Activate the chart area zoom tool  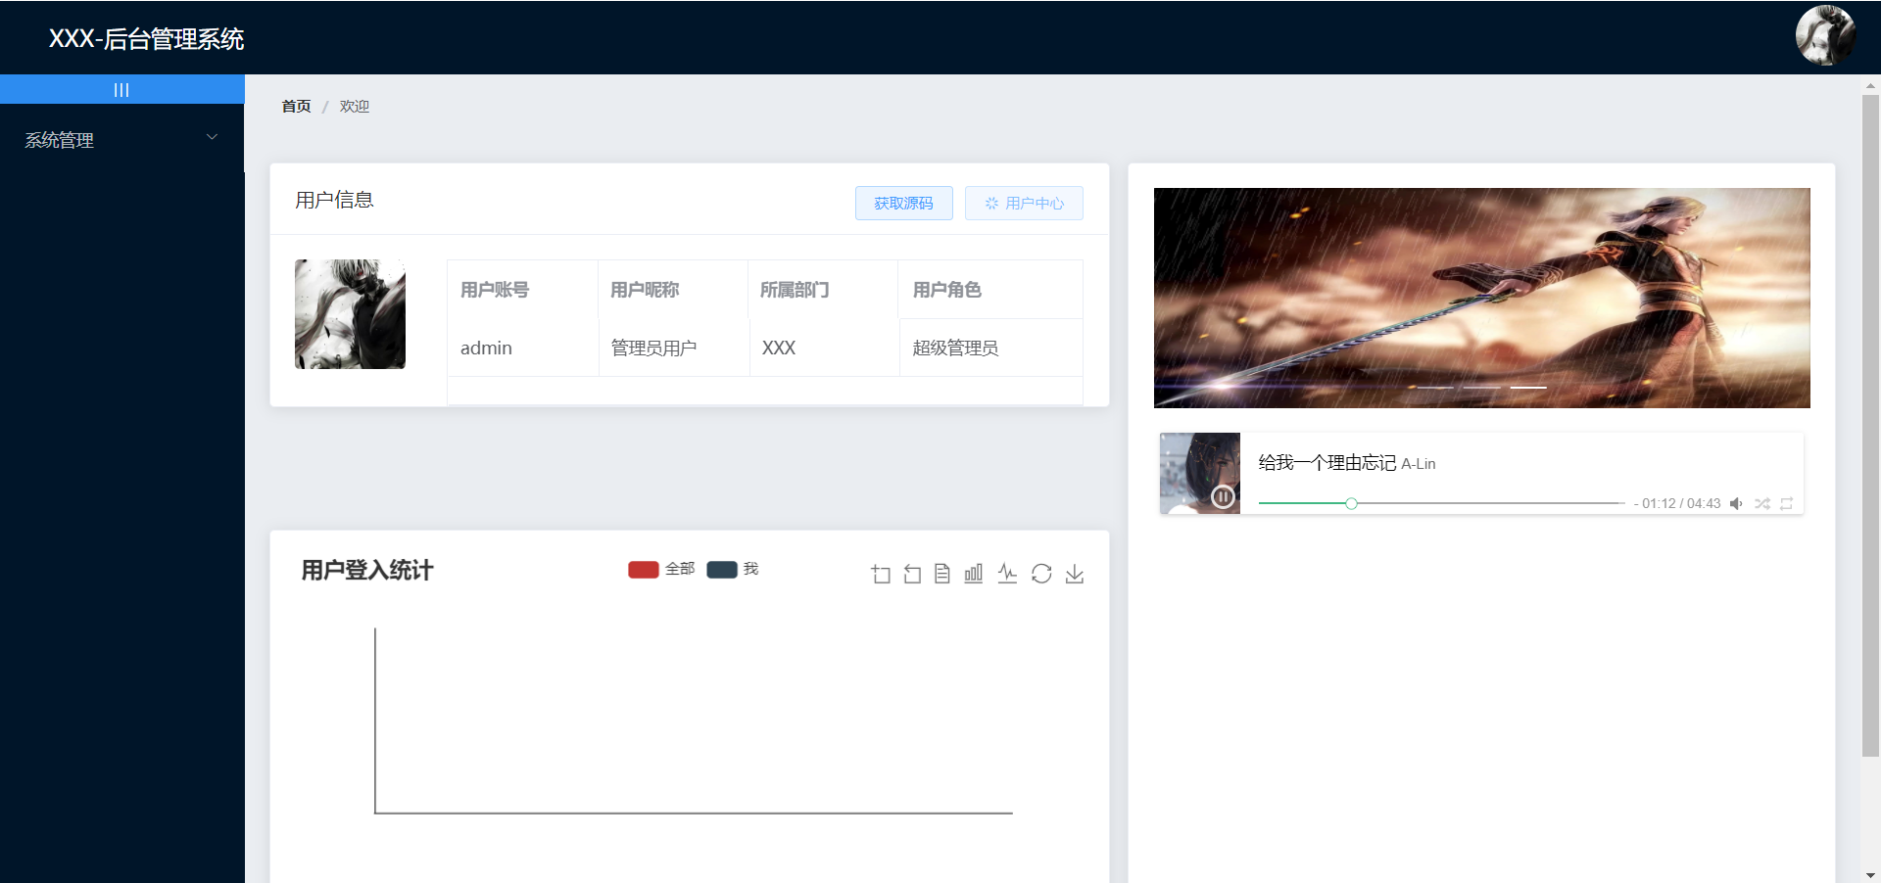tap(881, 574)
